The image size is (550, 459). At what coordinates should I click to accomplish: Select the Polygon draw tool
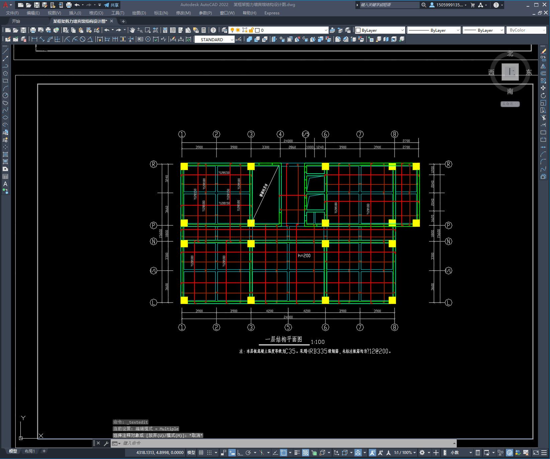pos(5,73)
